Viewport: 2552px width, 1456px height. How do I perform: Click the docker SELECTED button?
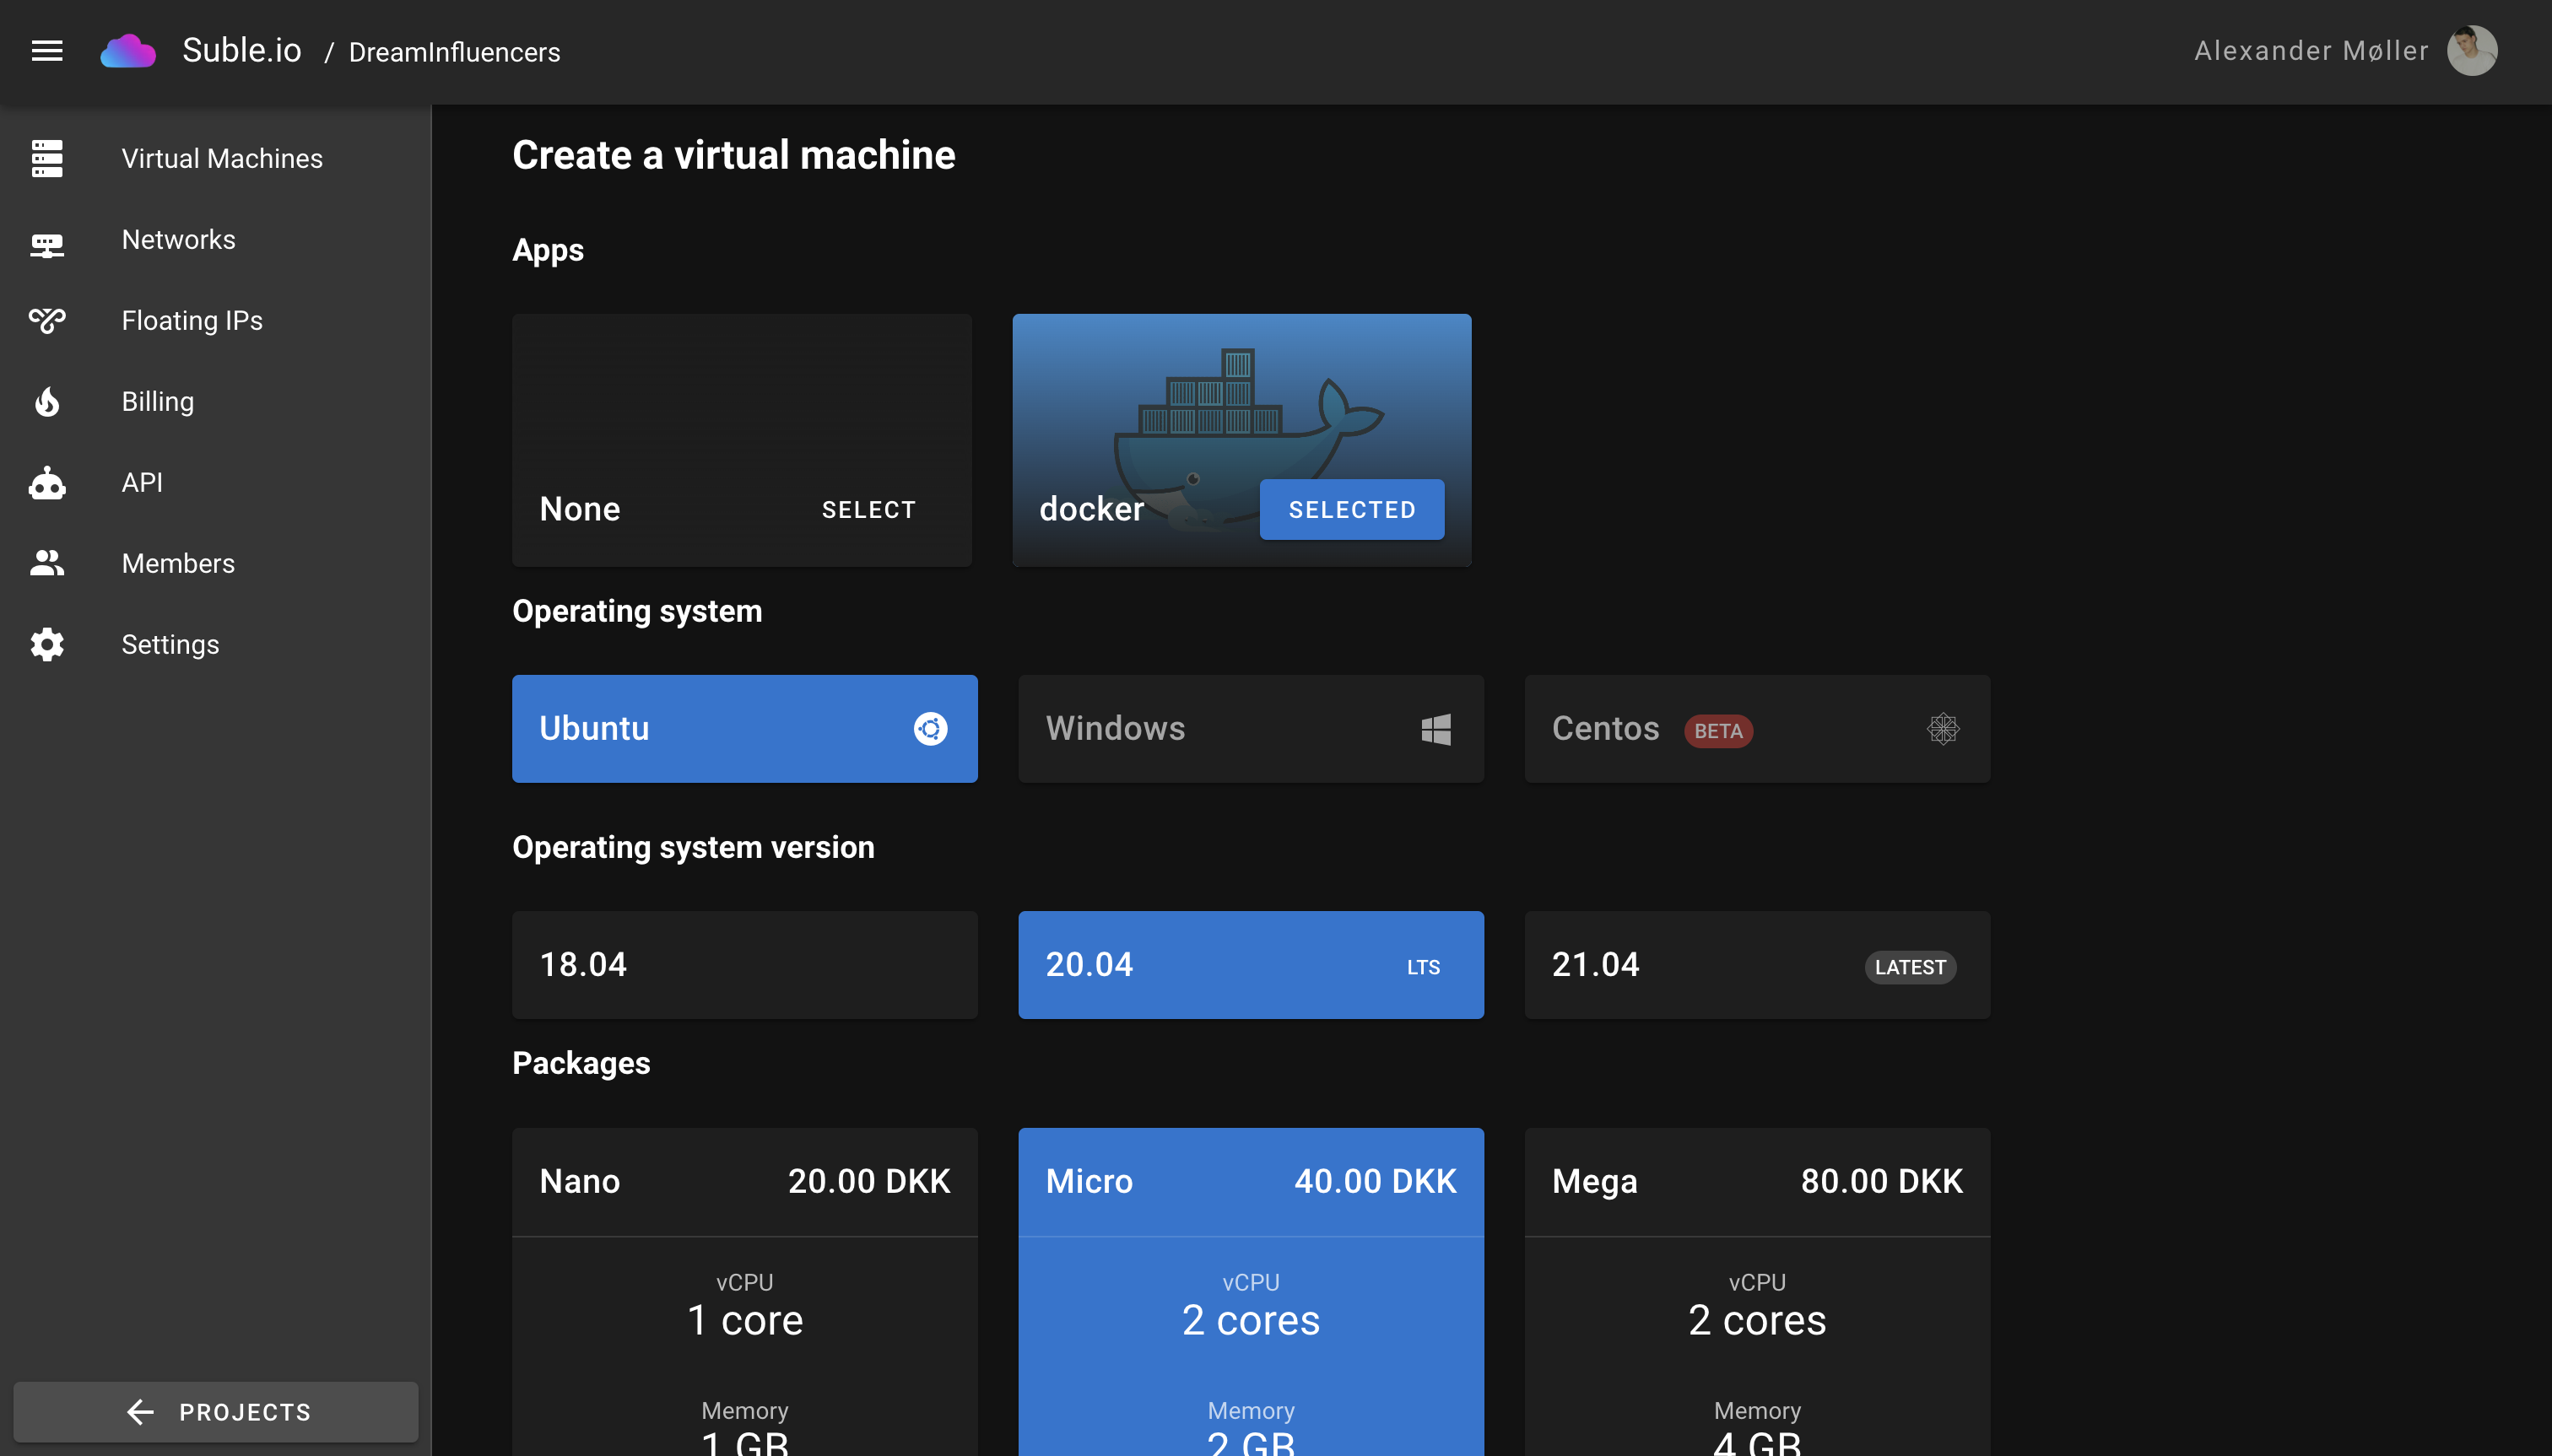pyautogui.click(x=1350, y=510)
